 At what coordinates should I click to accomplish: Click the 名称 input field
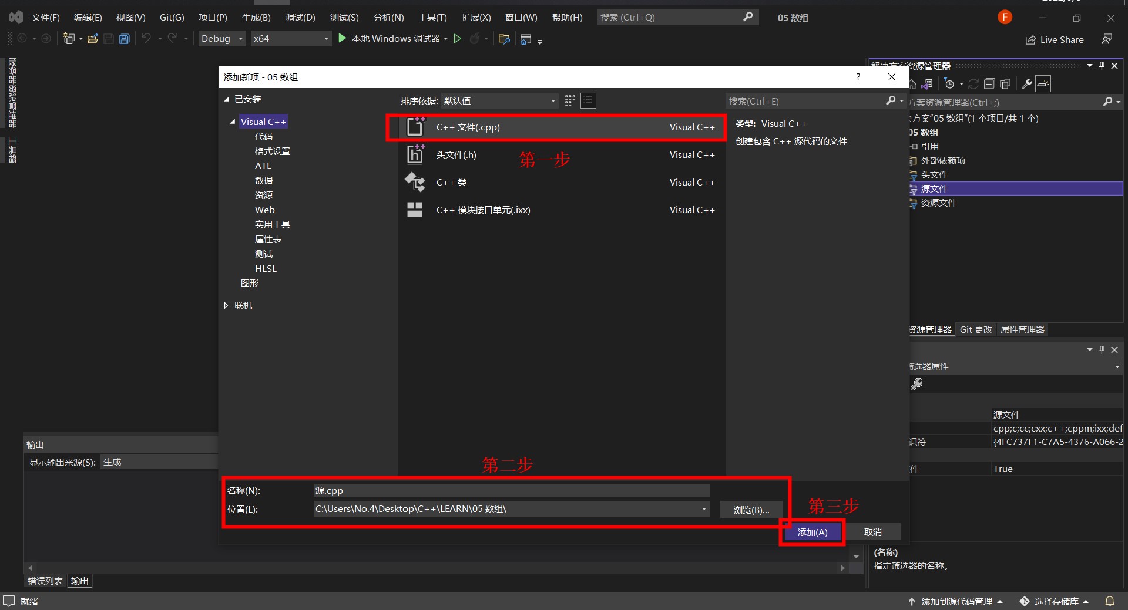(511, 491)
